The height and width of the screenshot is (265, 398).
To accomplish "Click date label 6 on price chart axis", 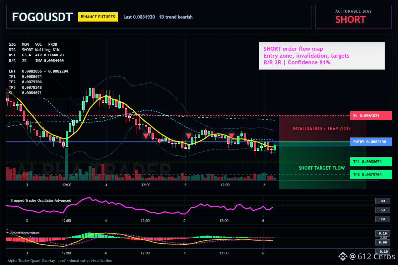I will (x=264, y=185).
